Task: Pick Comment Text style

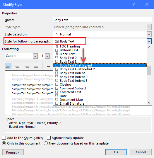Action: tap(100, 92)
